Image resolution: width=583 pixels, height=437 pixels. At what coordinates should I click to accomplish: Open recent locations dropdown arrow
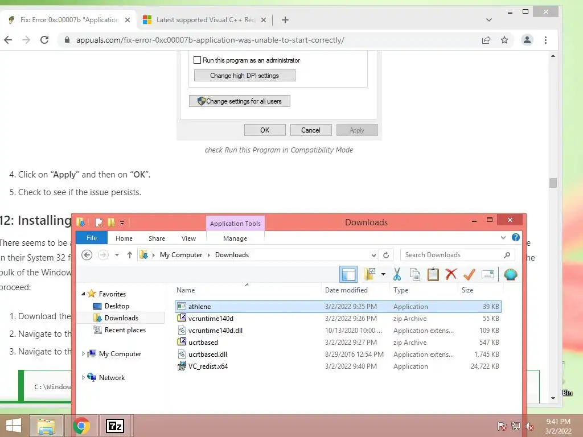pos(117,255)
